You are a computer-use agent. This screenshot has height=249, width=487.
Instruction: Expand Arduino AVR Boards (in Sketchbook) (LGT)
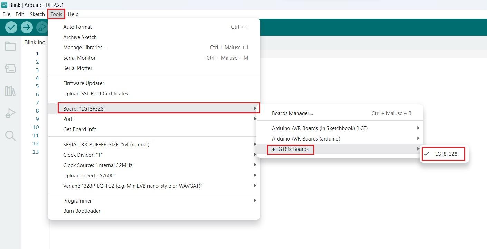click(340, 128)
